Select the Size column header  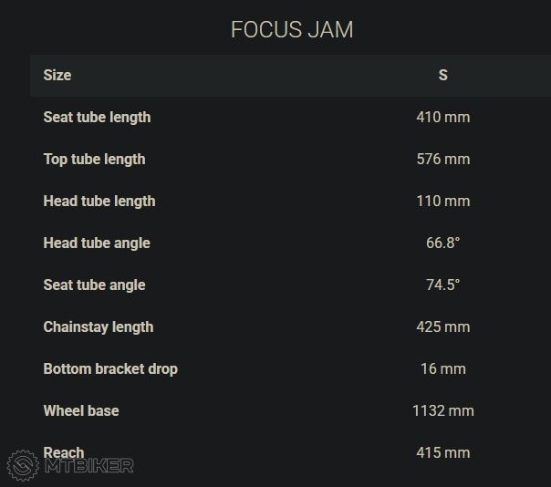[57, 75]
